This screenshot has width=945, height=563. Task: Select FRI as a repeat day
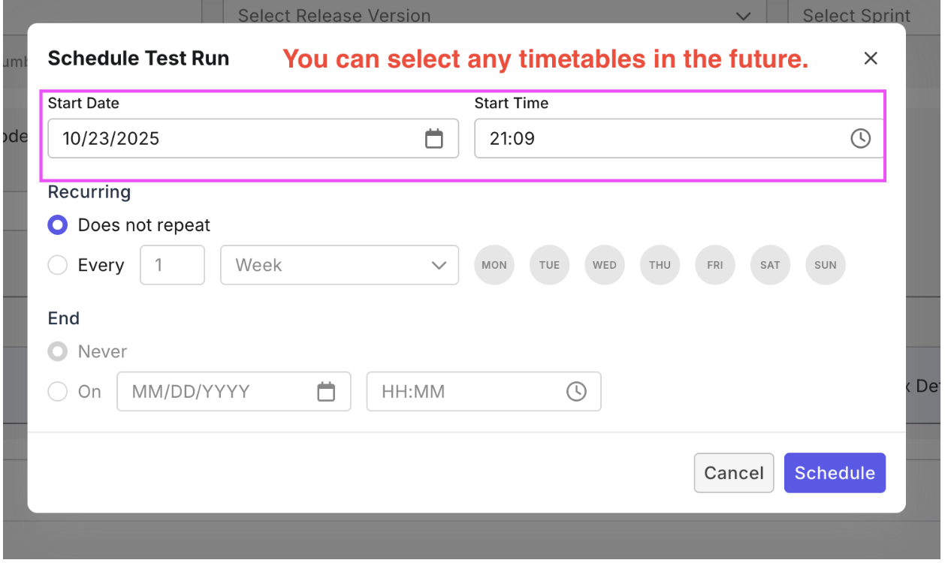click(714, 265)
